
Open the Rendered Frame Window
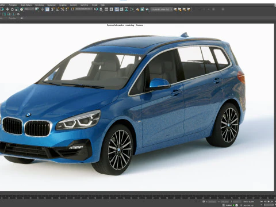[142, 9]
